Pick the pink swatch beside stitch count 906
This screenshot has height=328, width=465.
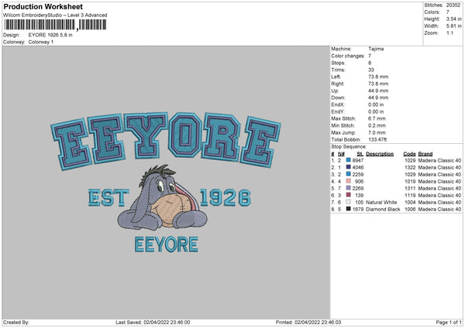point(349,181)
